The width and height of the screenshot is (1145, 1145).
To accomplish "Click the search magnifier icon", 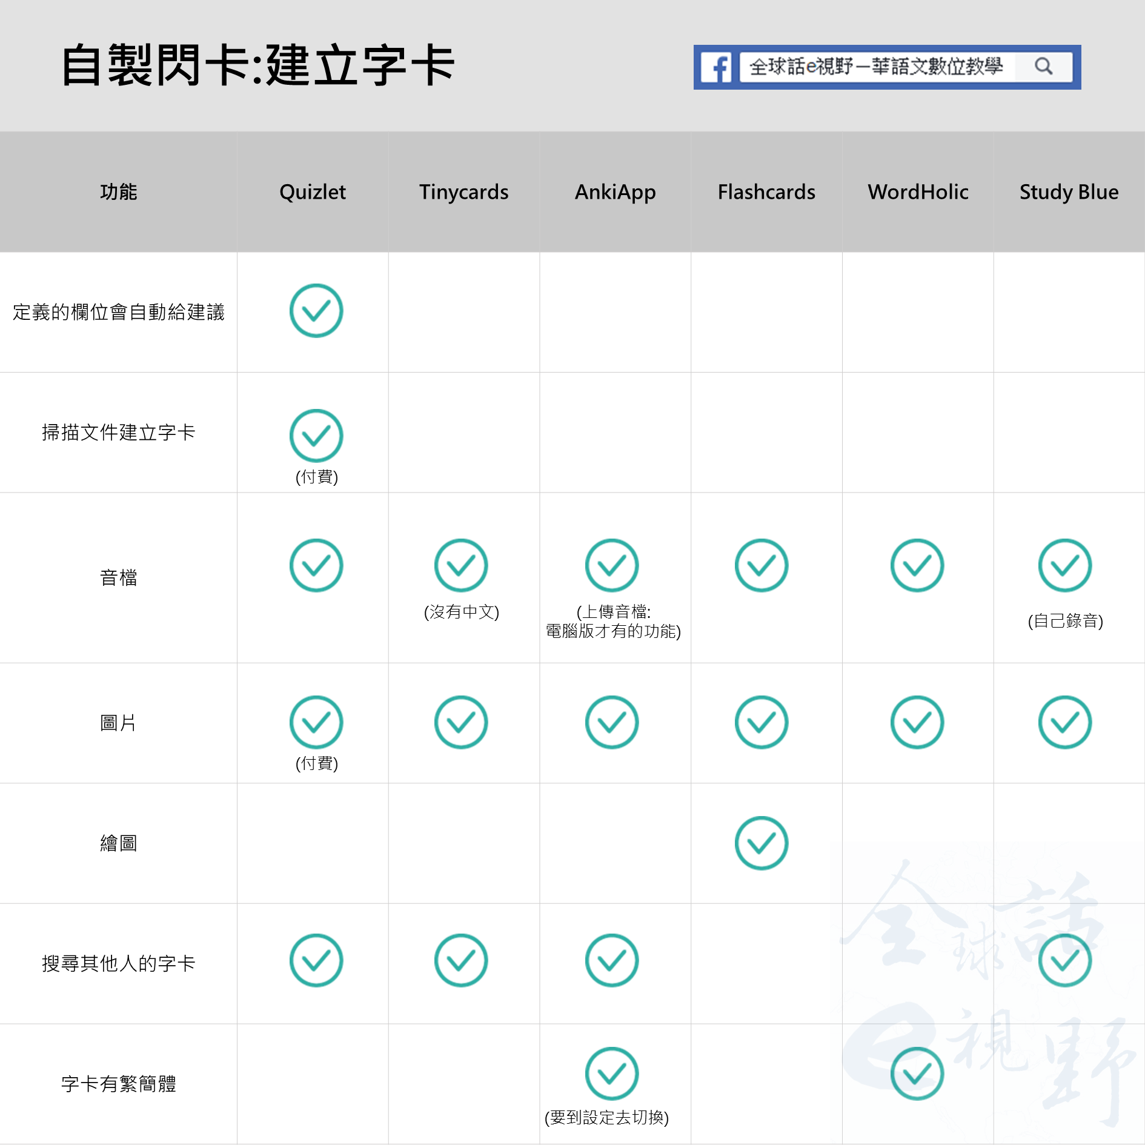I will click(x=1043, y=66).
